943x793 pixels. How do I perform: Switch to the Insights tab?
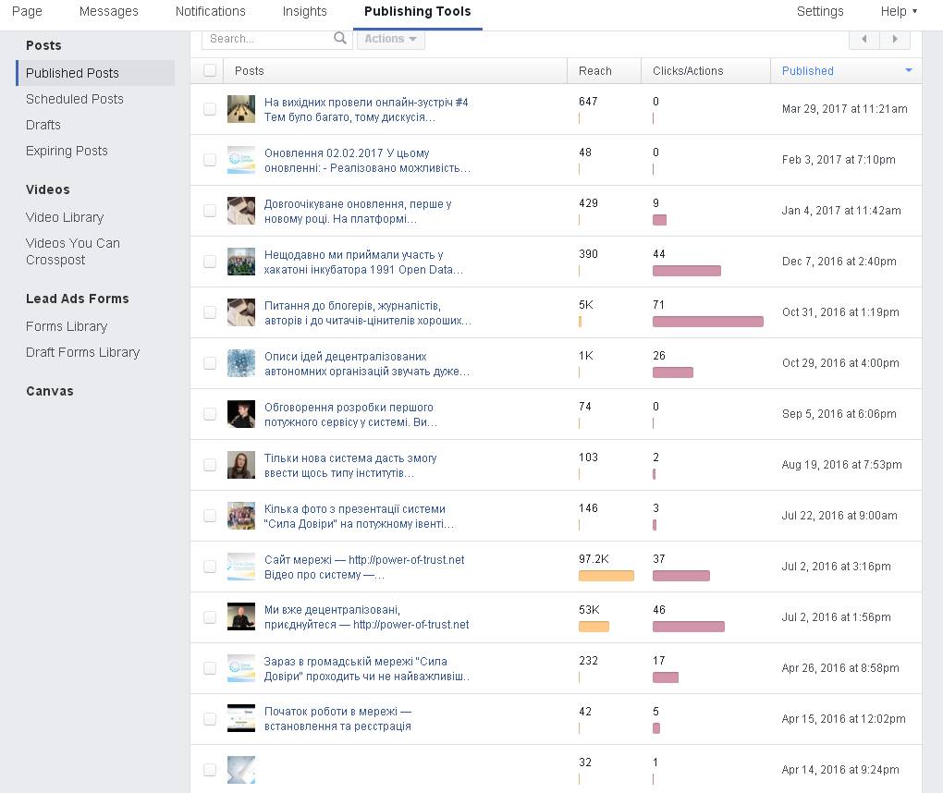[304, 11]
